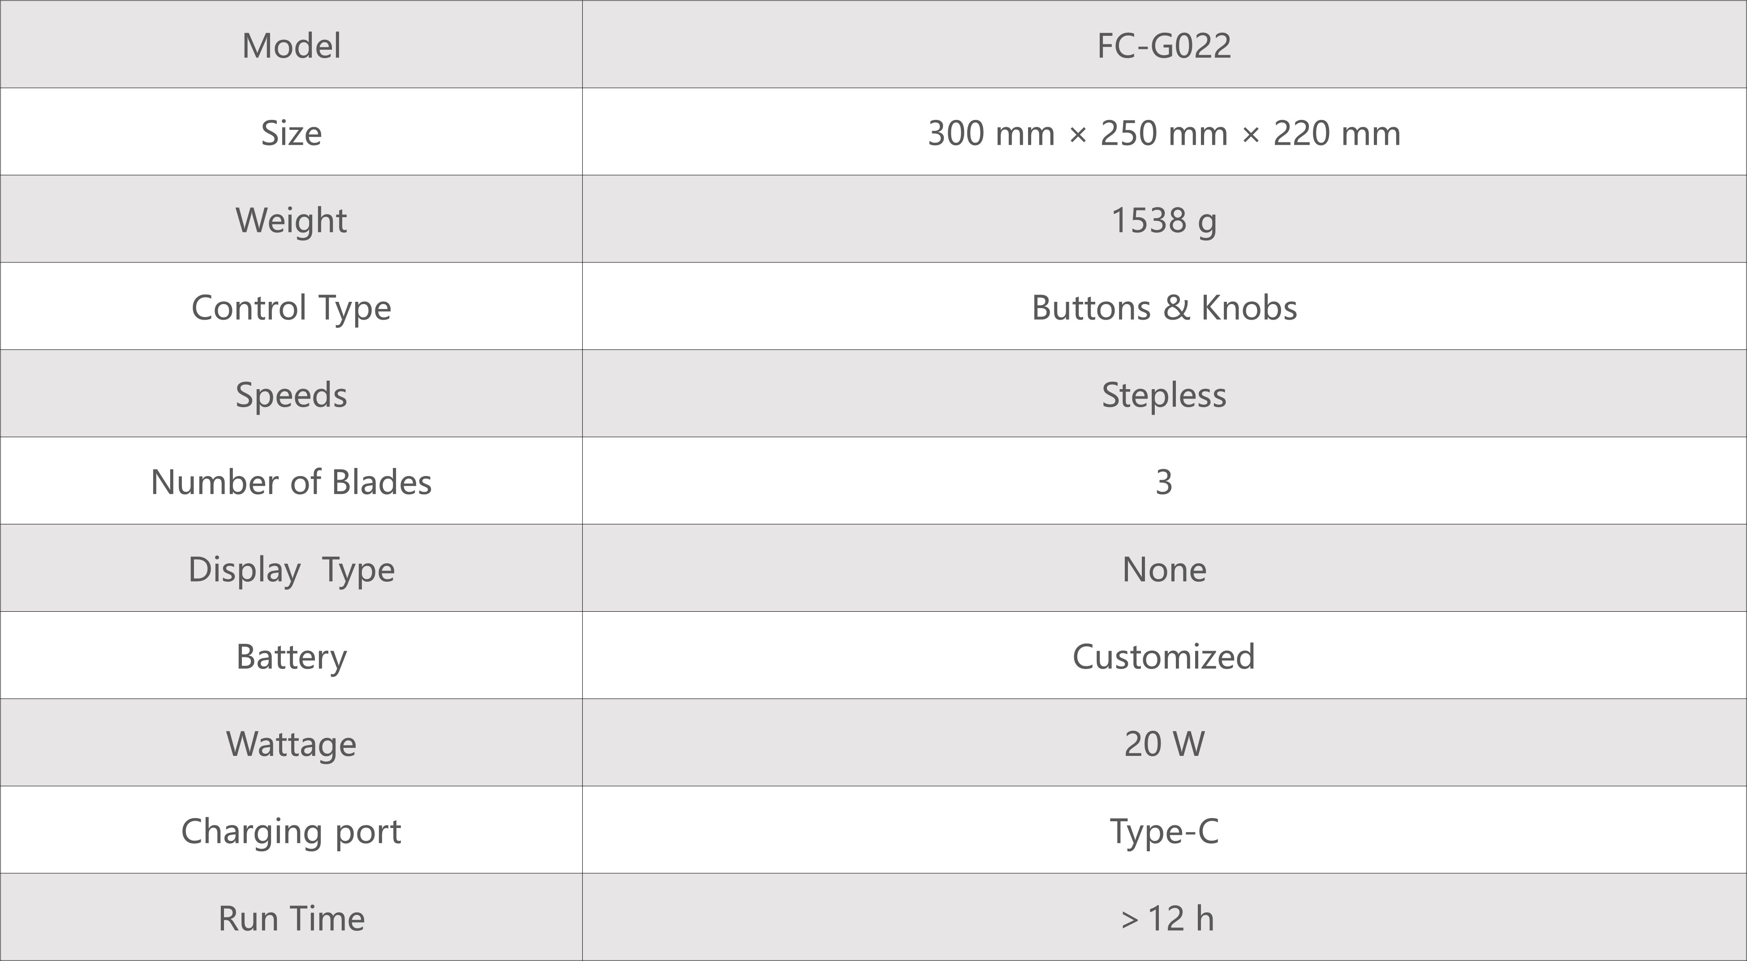
Task: Click the Speeds row label
Action: click(x=291, y=395)
